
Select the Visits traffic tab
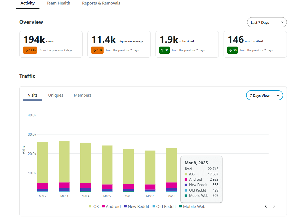[x=33, y=95]
